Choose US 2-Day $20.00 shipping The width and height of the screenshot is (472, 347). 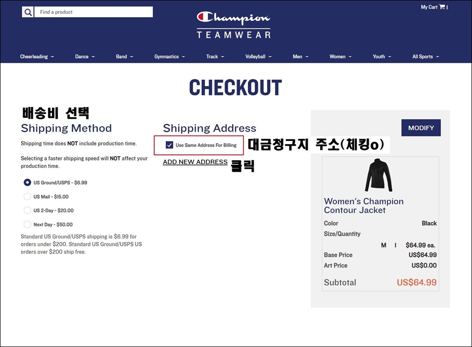tap(28, 210)
